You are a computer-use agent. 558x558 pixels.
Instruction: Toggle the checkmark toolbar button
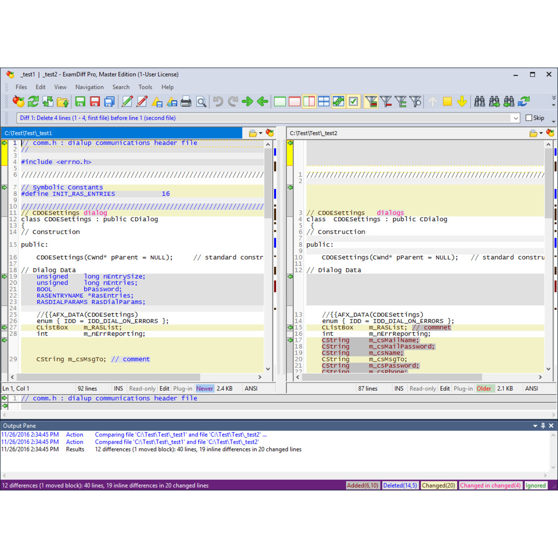(354, 102)
